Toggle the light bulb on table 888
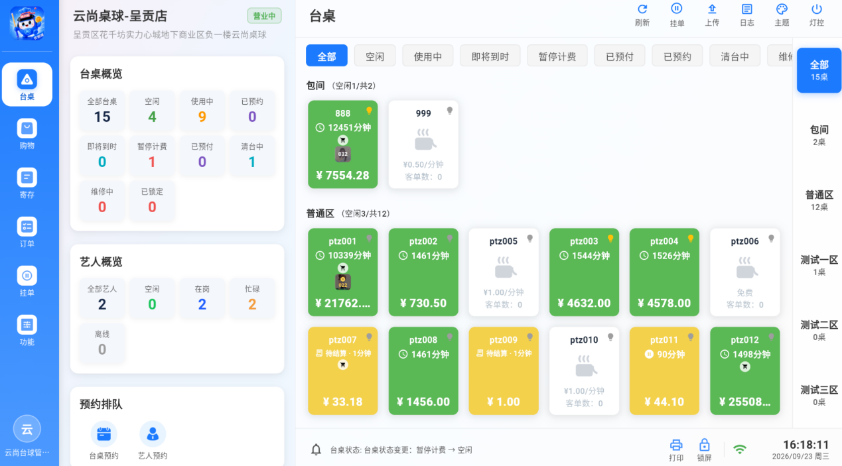Image resolution: width=842 pixels, height=466 pixels. pos(369,111)
